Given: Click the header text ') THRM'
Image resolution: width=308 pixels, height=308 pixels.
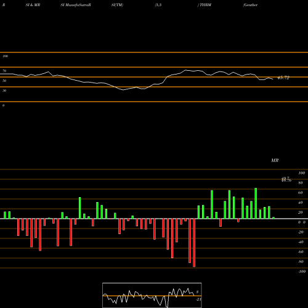Looking at the screenshot, I should 205,5.
